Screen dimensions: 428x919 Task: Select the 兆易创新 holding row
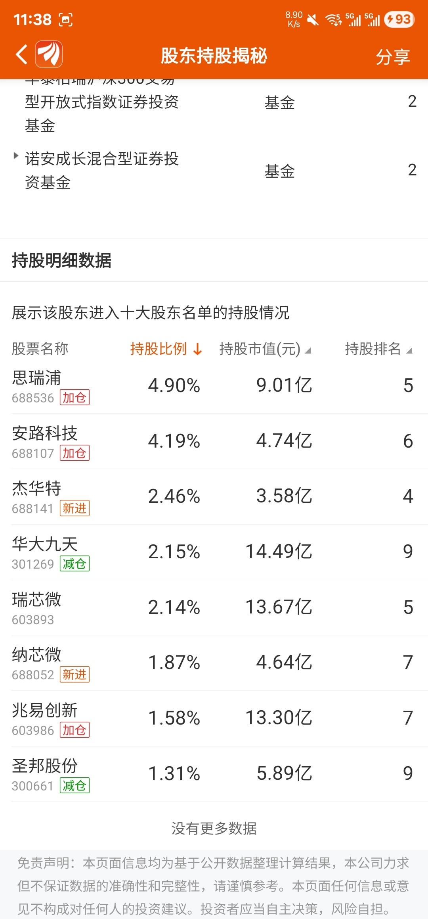pos(214,719)
